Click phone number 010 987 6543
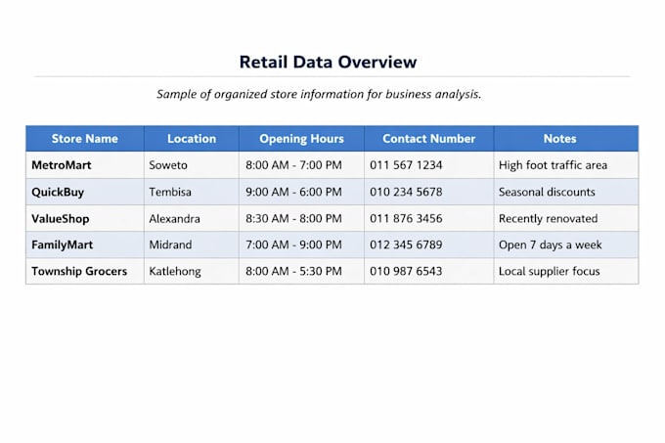 [406, 271]
